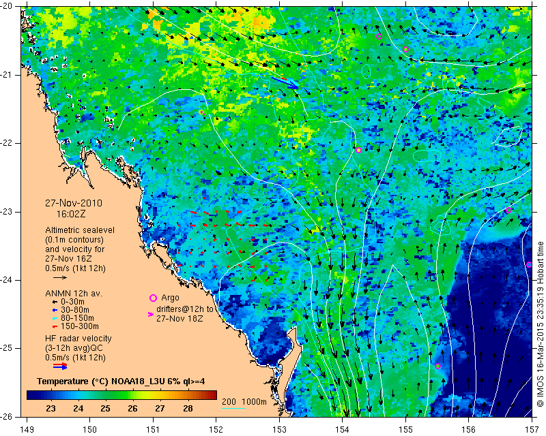Click the 'Argo' legend label
The width and height of the screenshot is (546, 436).
(170, 298)
